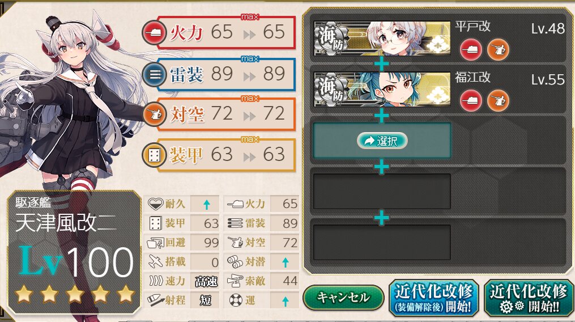Screen dimensions: 575x322
Task: Click the red firepower 火力 icon
Action: [x=155, y=33]
